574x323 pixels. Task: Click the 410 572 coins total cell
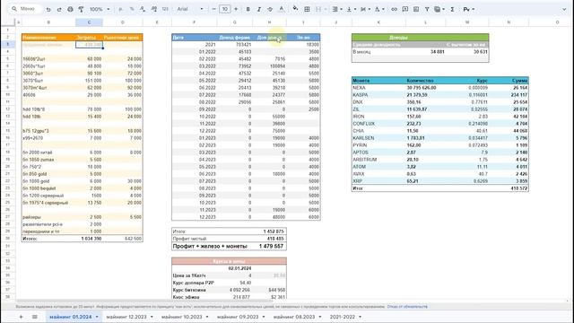click(509, 188)
